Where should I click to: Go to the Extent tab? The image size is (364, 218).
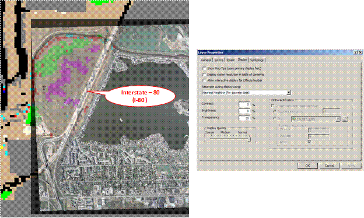pyautogui.click(x=230, y=60)
